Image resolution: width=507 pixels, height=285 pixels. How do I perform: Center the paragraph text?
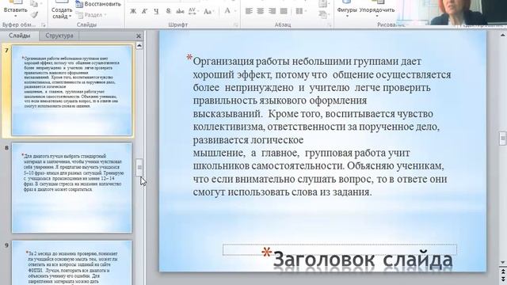coord(261,11)
